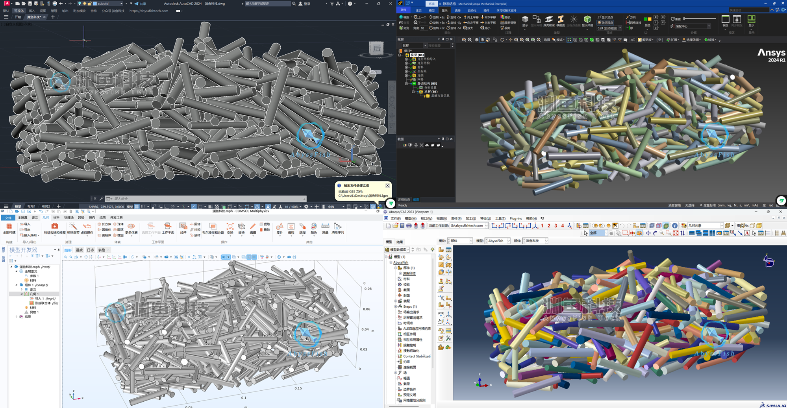Viewport: 787px width, 408px height.
Task: Click the Build All icon in COMSOL ribbon
Action: pyautogui.click(x=9, y=226)
